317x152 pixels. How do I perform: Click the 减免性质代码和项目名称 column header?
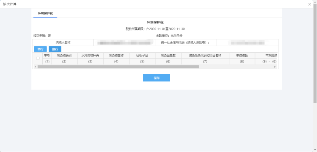tap(205, 55)
